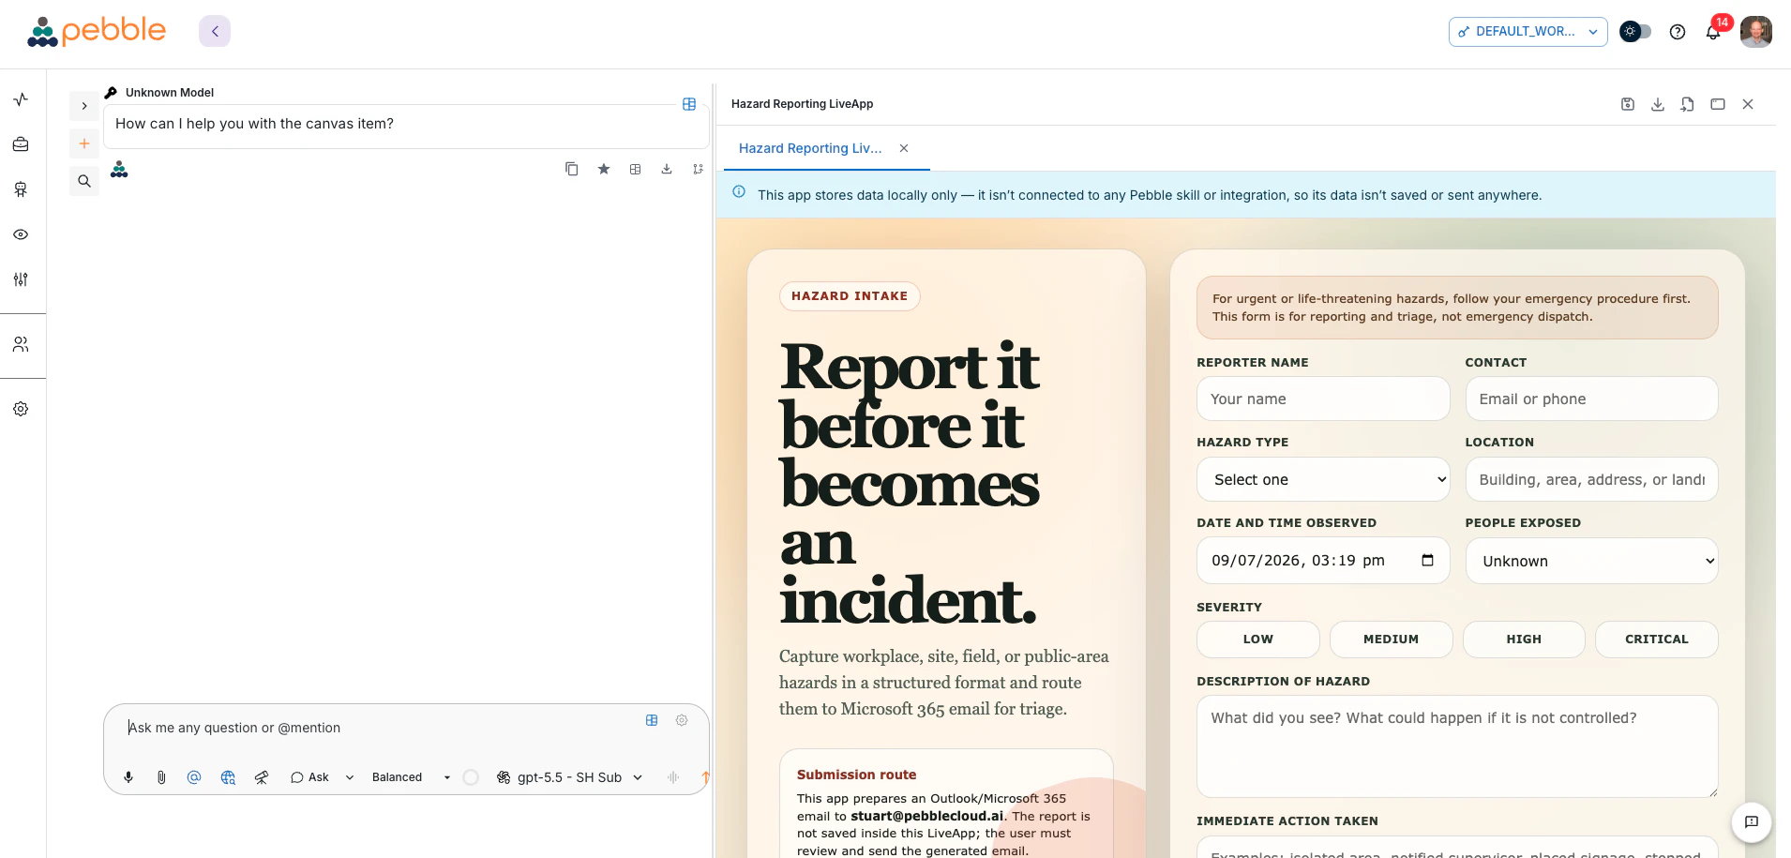Screen dimensions: 1791x858
Task: Expand the chat panel chevron
Action: tap(84, 106)
